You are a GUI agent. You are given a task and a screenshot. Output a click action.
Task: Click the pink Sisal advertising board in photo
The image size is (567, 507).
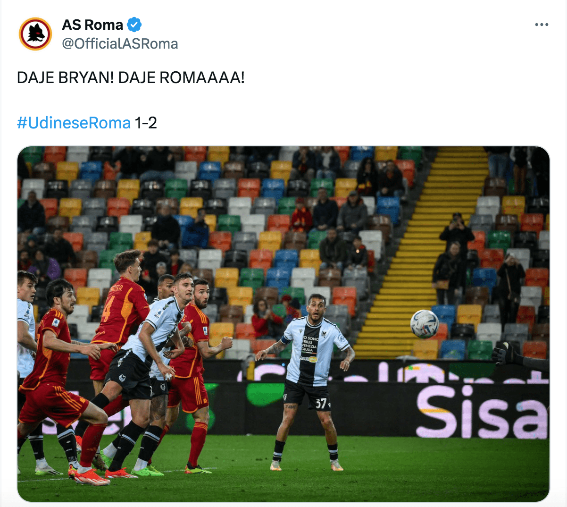(481, 412)
